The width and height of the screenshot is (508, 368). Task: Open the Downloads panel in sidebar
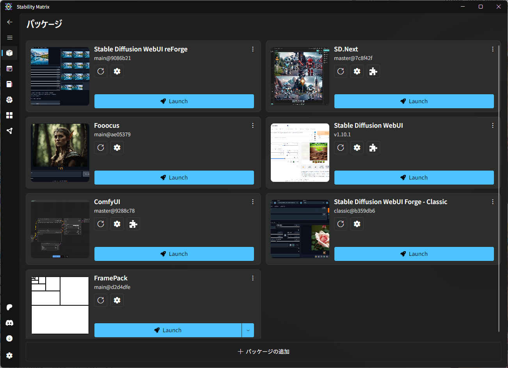9,338
